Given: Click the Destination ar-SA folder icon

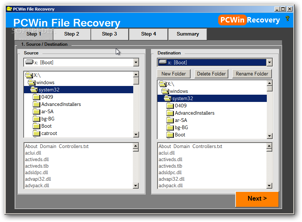Looking at the screenshot, I should coord(170,120).
